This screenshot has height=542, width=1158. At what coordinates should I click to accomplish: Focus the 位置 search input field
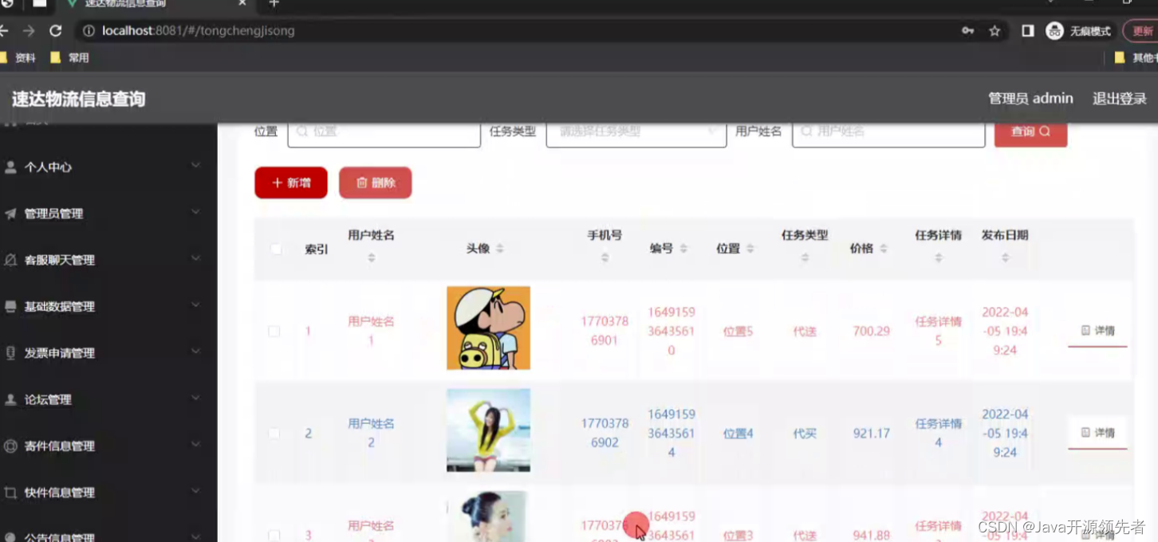click(384, 132)
